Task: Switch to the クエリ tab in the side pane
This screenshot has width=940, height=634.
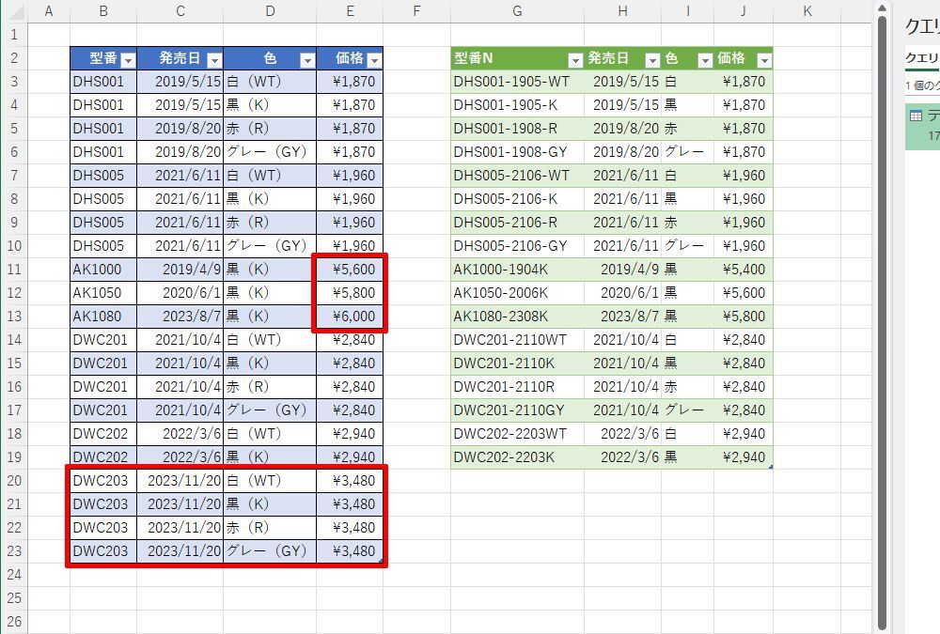Action: click(x=922, y=58)
